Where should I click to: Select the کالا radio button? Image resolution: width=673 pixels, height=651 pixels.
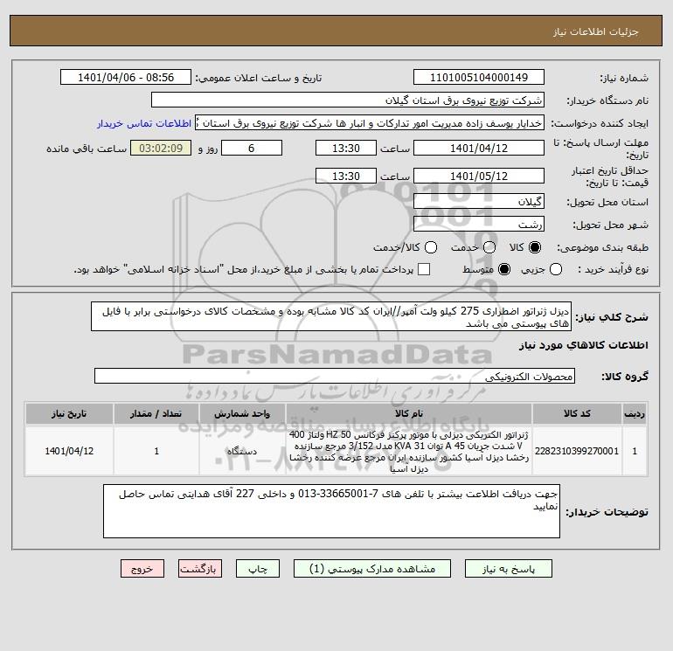point(535,247)
